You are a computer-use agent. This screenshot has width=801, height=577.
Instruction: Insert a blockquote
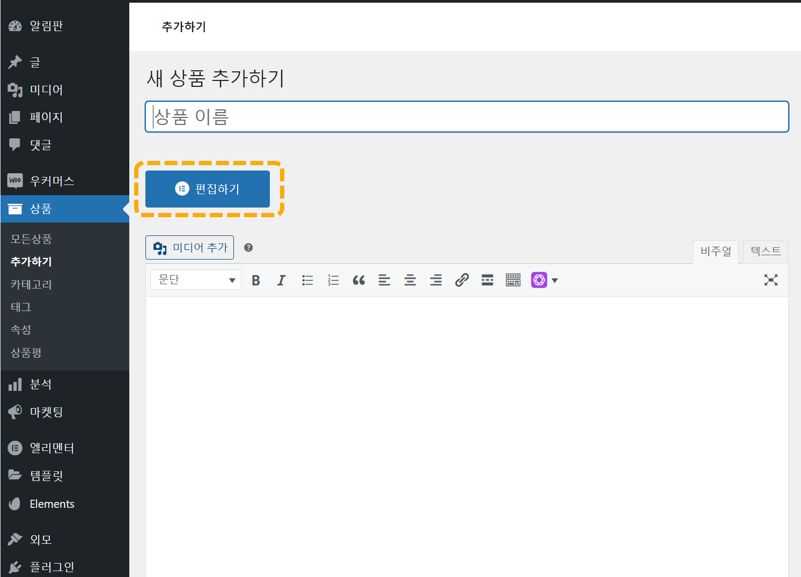click(358, 279)
